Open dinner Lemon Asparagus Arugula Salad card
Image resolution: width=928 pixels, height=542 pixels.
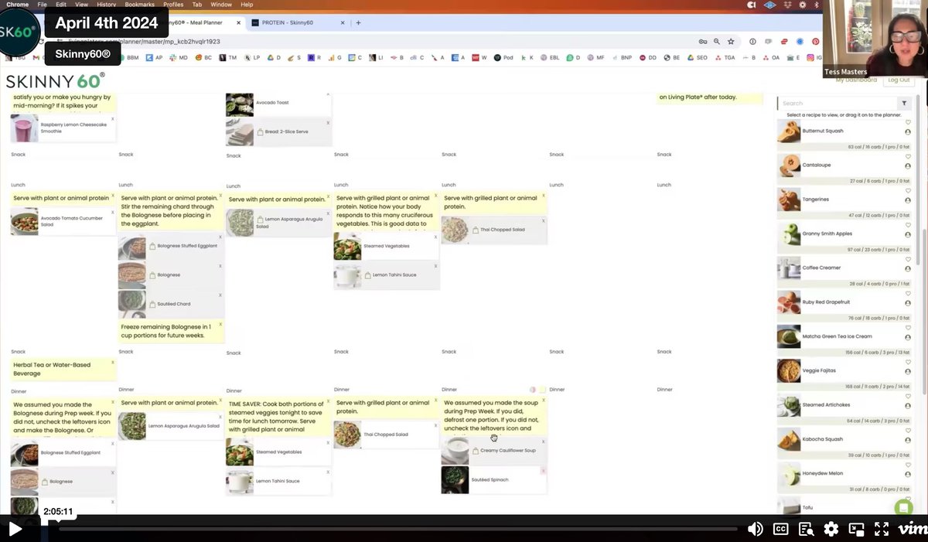tap(171, 426)
